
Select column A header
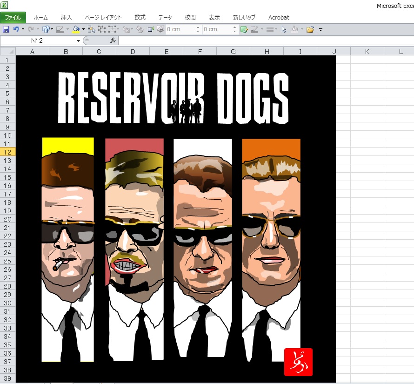pyautogui.click(x=33, y=52)
